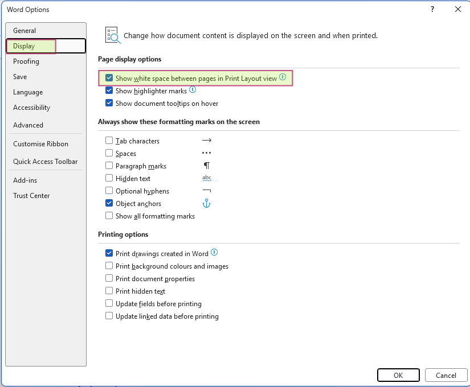Image resolution: width=470 pixels, height=387 pixels.
Task: Enable Update fields before printing
Action: [x=109, y=304]
